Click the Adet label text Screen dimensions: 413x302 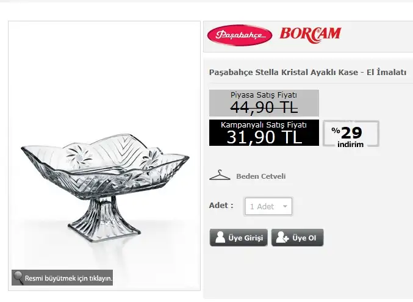tap(221, 205)
